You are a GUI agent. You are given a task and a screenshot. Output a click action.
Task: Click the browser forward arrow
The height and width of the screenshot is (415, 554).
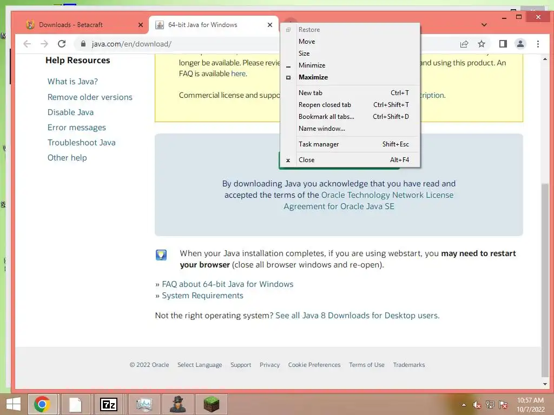44,44
